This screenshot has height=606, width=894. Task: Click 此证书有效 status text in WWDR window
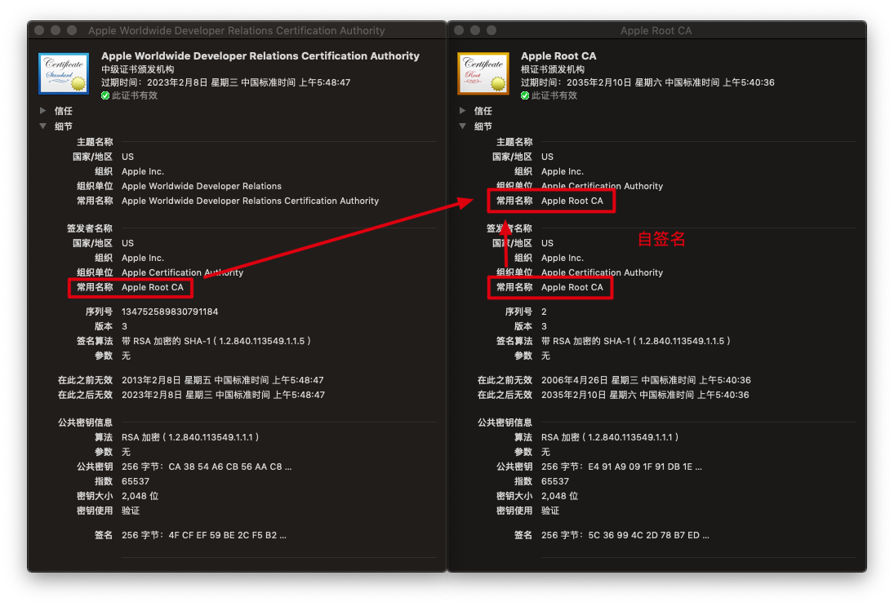pos(135,95)
